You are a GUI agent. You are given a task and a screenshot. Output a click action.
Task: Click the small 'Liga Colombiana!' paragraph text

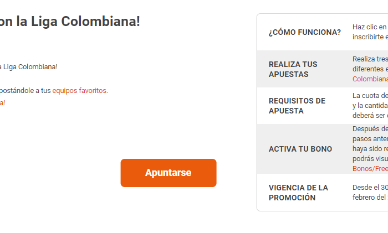29,67
